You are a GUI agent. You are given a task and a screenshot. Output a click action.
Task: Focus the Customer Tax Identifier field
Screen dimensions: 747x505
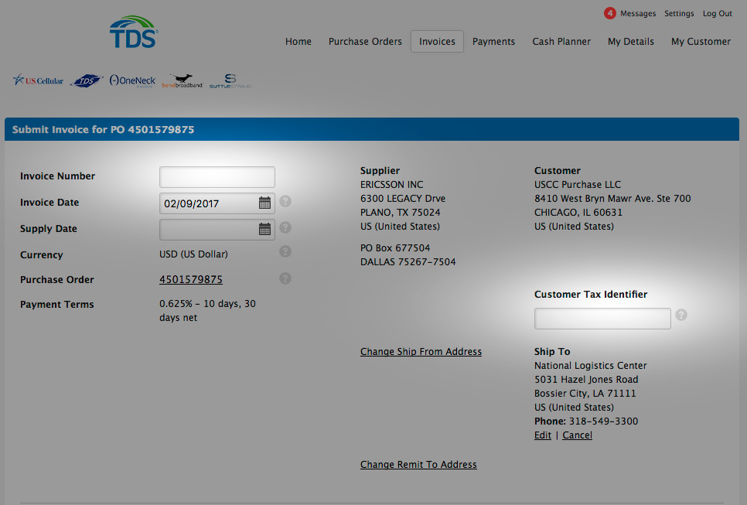click(x=602, y=319)
